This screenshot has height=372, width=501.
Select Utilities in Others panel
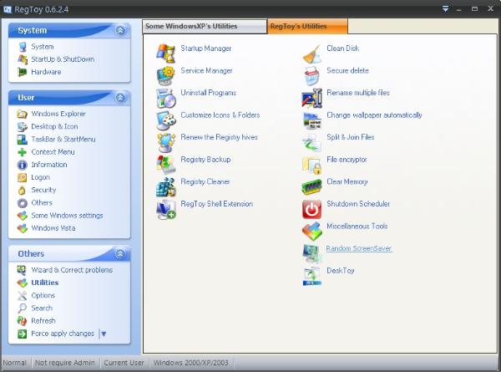pyautogui.click(x=45, y=283)
